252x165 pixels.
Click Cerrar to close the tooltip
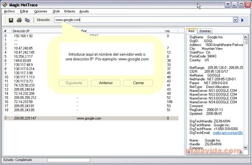138,83
